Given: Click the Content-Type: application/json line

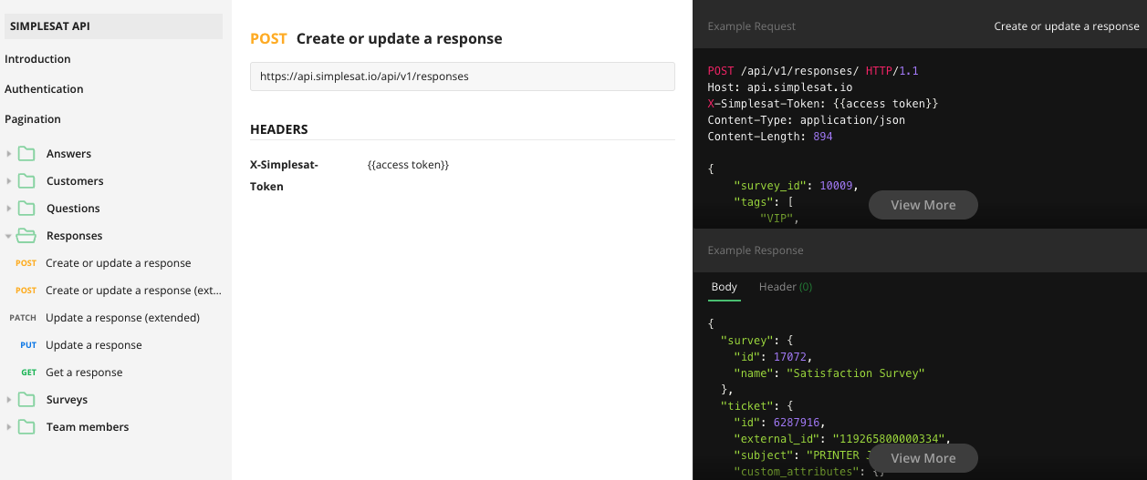Looking at the screenshot, I should pyautogui.click(x=807, y=120).
